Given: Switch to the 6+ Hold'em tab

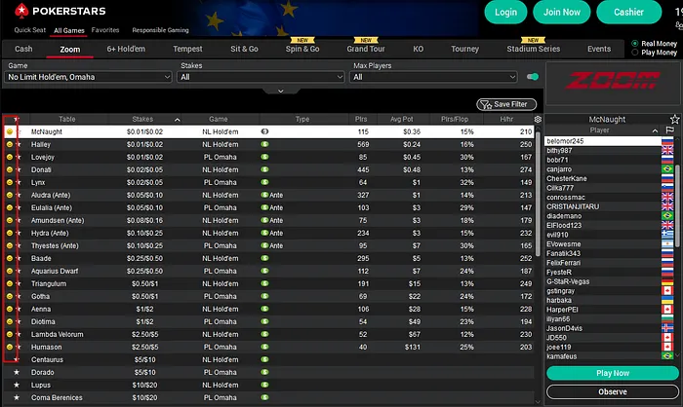Looking at the screenshot, I should (x=126, y=49).
